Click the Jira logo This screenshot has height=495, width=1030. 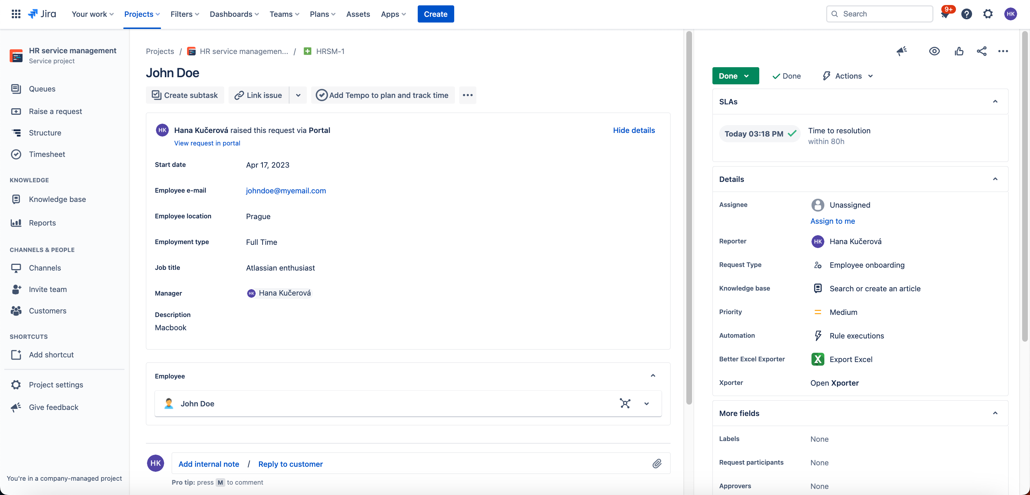coord(42,14)
